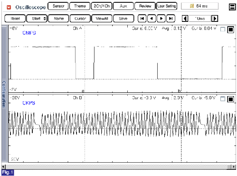This screenshot has width=237, height=176.
Task: Click the maximize icon on Ch B panel
Action: tap(231, 99)
